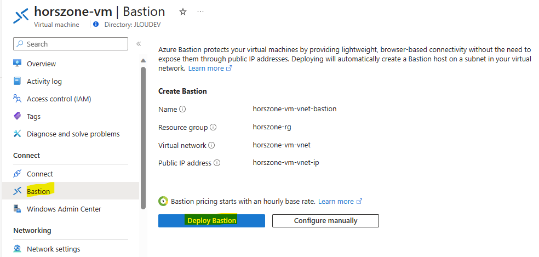
Task: Select Bastion in the sidebar
Action: coord(71,191)
